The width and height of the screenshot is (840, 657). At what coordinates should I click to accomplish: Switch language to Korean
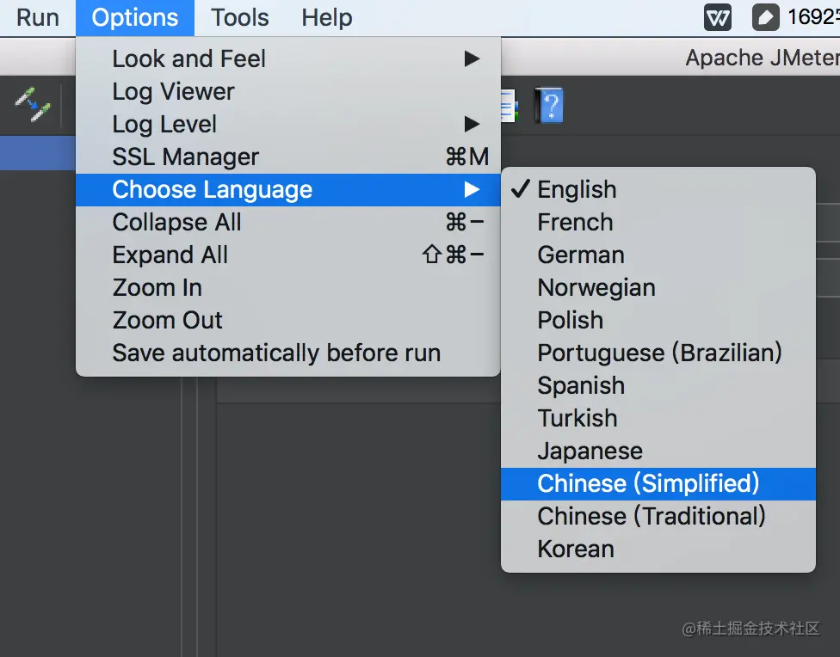click(x=658, y=549)
